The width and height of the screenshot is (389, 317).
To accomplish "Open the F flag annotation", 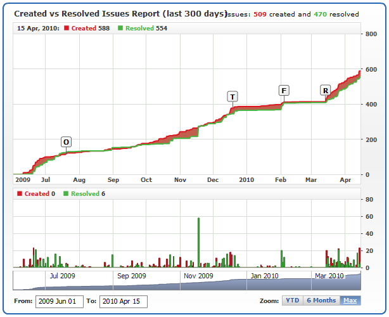I will pos(283,90).
